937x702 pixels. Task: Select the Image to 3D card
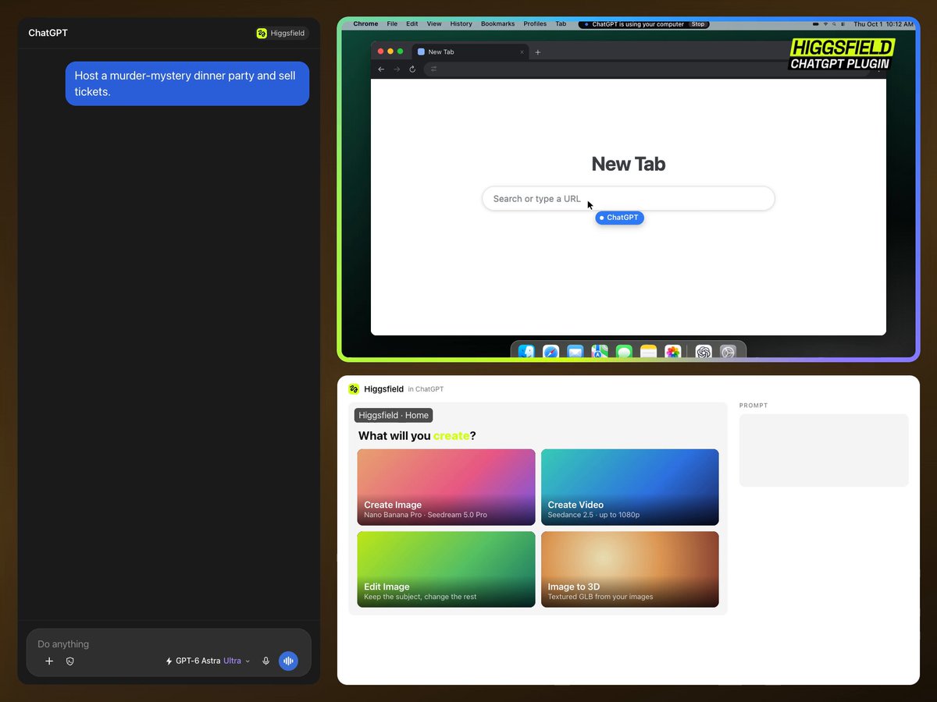pos(630,569)
